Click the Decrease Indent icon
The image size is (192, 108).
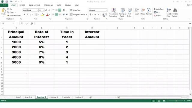point(64,15)
